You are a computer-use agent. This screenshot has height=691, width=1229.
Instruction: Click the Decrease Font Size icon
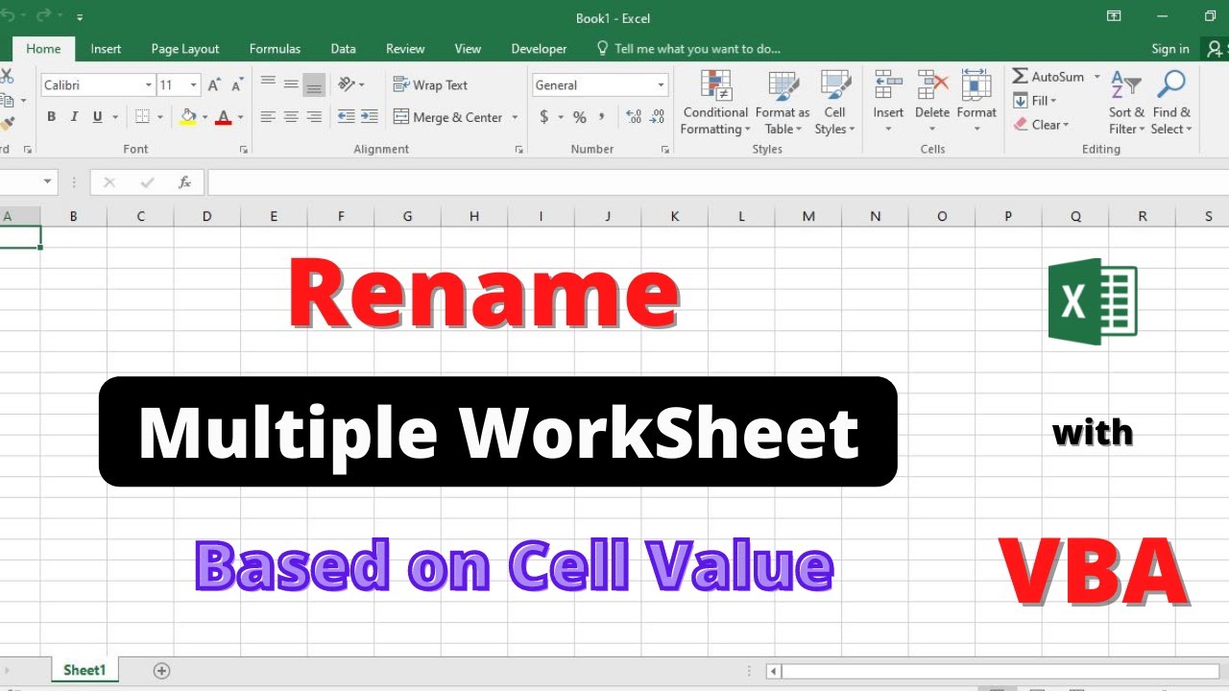(236, 84)
